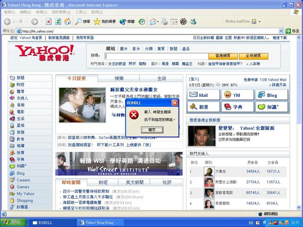Open the Media globe toolbar button
The image size is (303, 227).
click(127, 21)
